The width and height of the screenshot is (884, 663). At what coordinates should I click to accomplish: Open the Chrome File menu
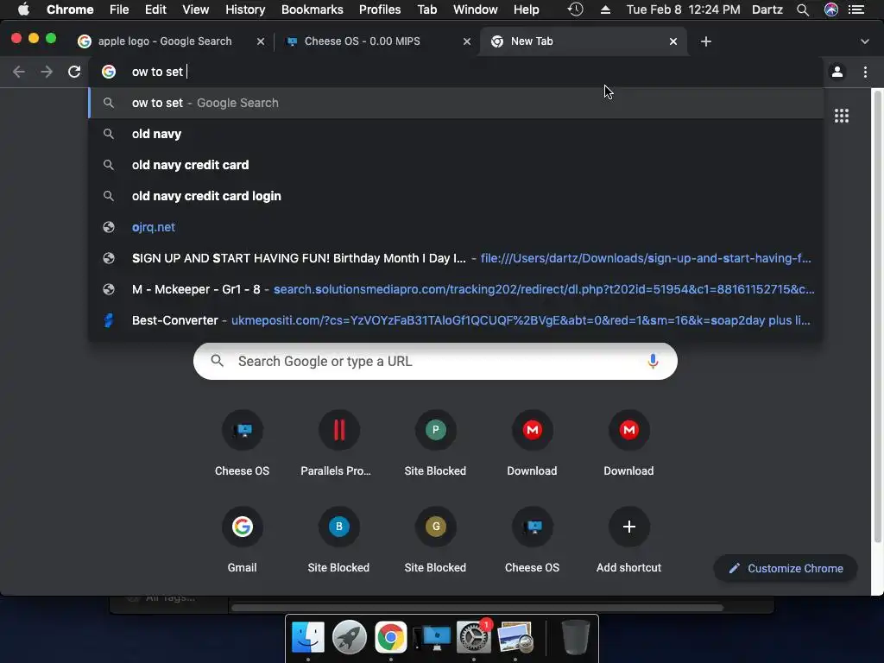[119, 9]
